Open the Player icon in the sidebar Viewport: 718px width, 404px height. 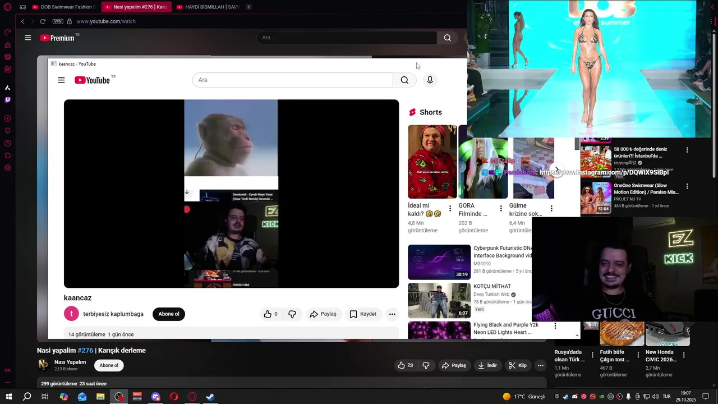point(8,118)
